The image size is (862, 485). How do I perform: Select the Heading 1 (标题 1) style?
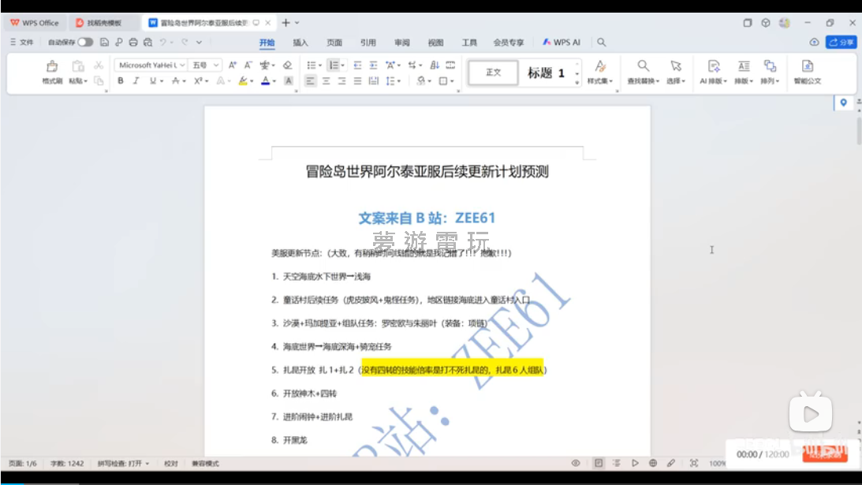coord(546,73)
